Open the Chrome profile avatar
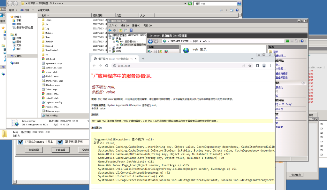 (x=264, y=66)
